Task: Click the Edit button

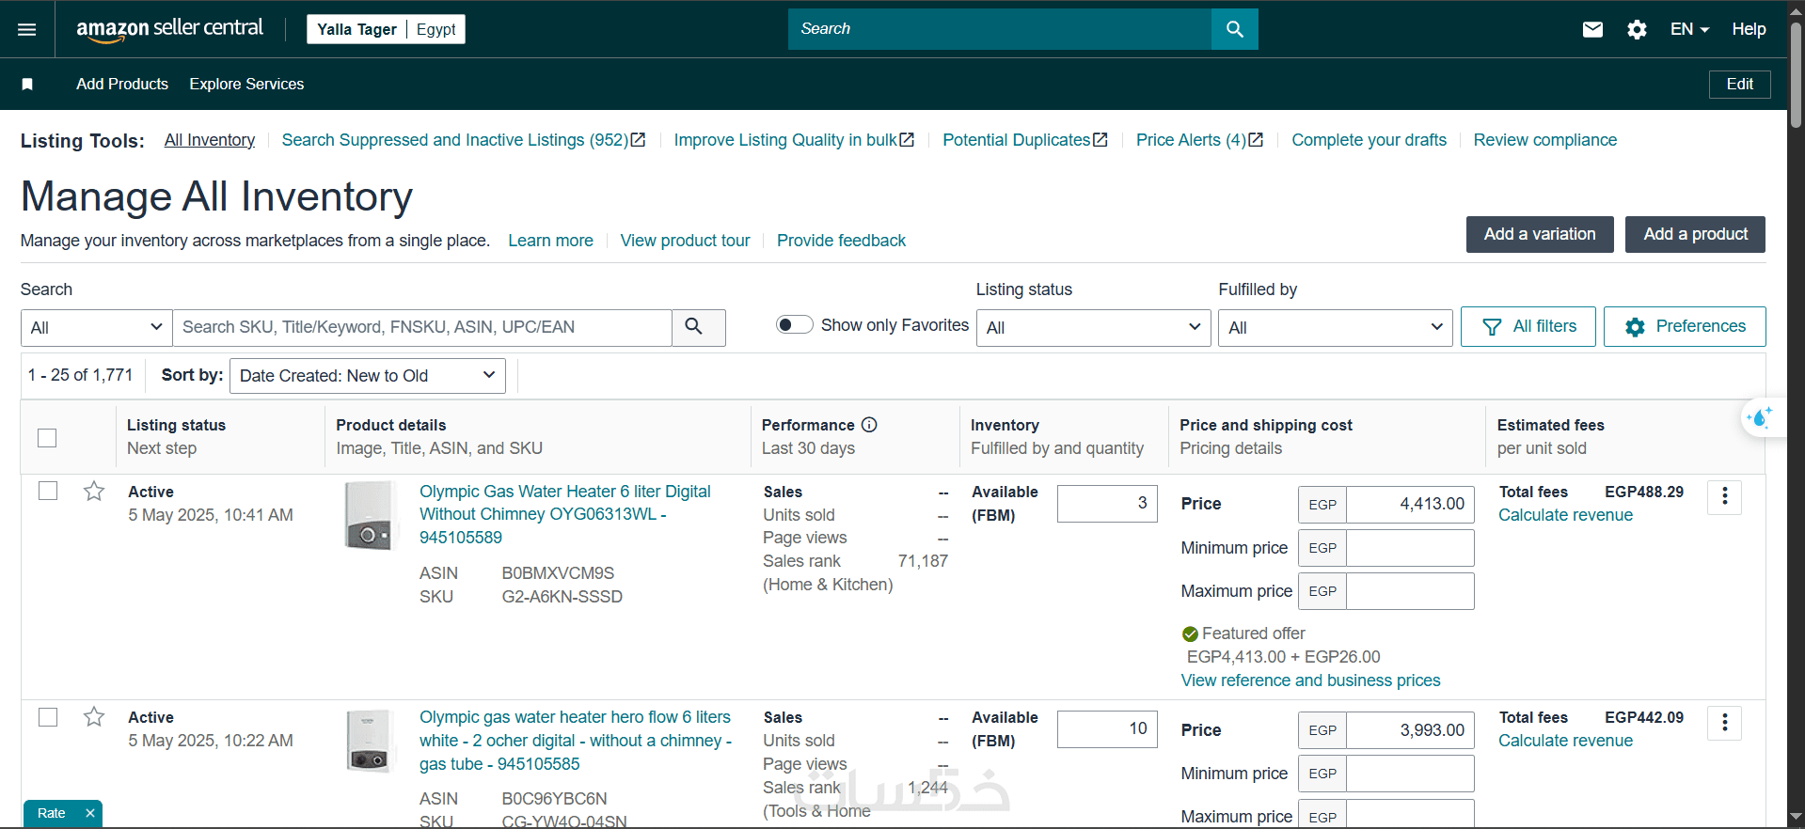Action: pyautogui.click(x=1739, y=84)
